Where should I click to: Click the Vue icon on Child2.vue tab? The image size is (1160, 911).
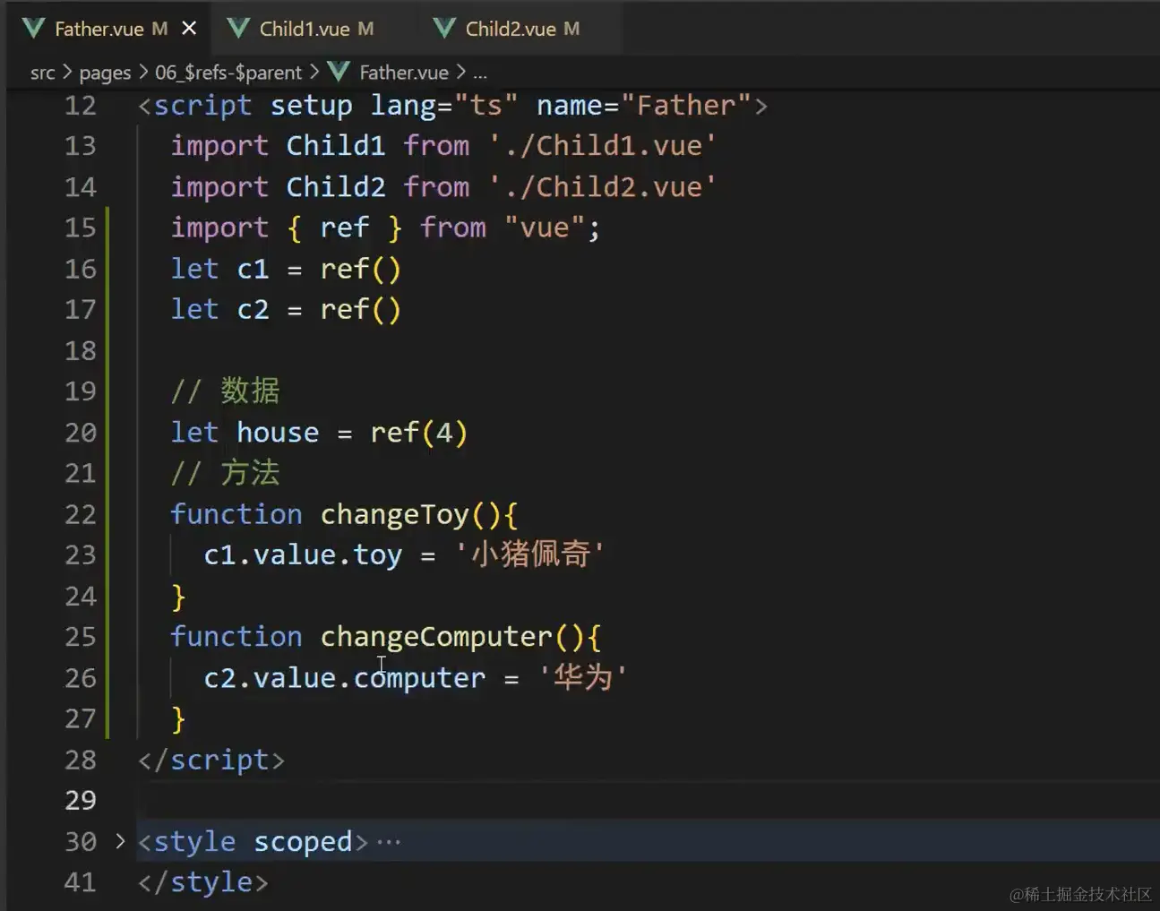pos(444,29)
